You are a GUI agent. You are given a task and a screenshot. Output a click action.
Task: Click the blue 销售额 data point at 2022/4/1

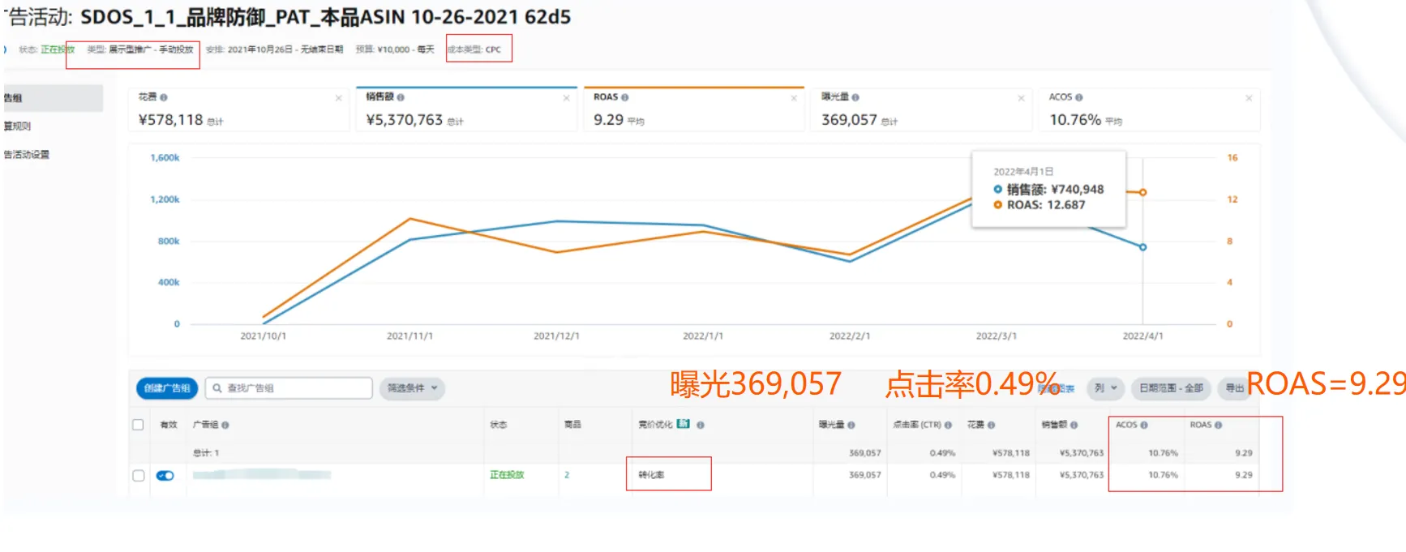[1142, 247]
